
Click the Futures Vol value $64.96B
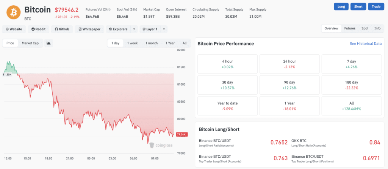[92, 17]
